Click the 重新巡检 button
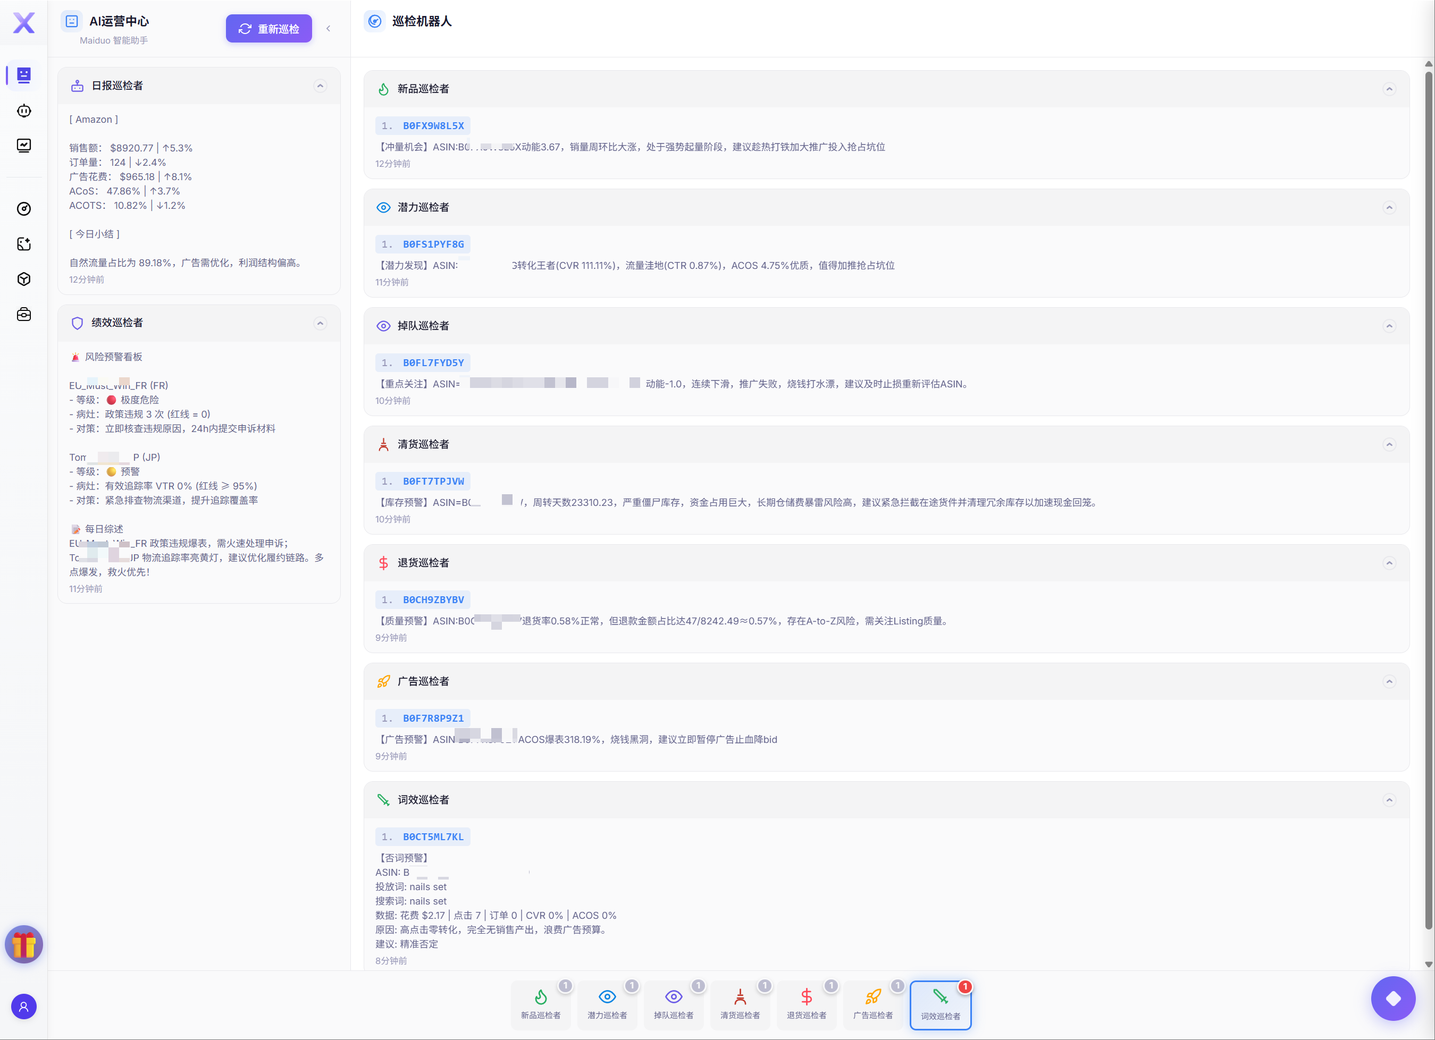Image resolution: width=1435 pixels, height=1040 pixels. click(268, 29)
